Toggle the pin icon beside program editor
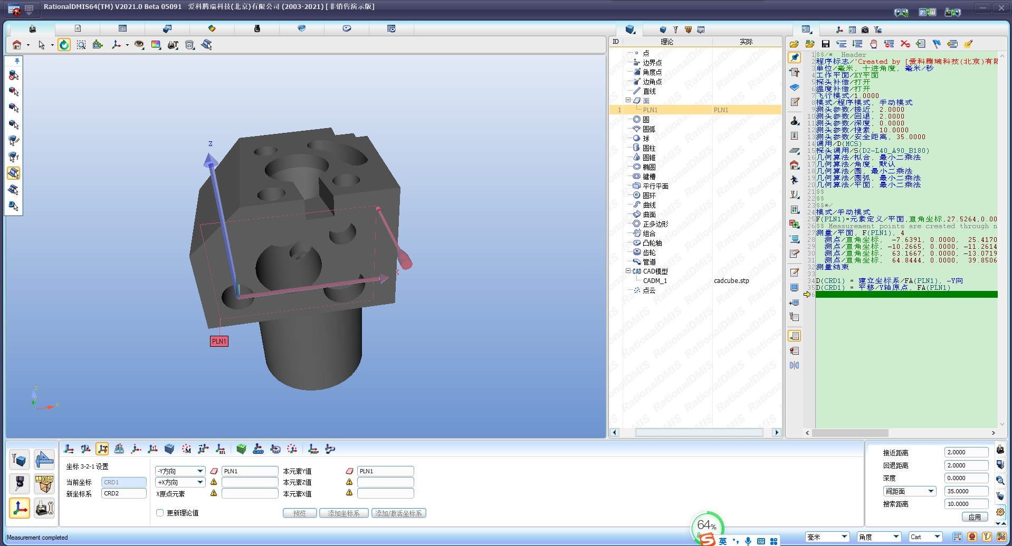This screenshot has width=1012, height=546. click(795, 57)
